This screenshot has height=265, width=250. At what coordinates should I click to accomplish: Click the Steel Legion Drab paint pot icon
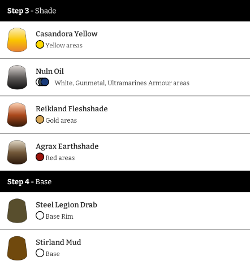17,211
